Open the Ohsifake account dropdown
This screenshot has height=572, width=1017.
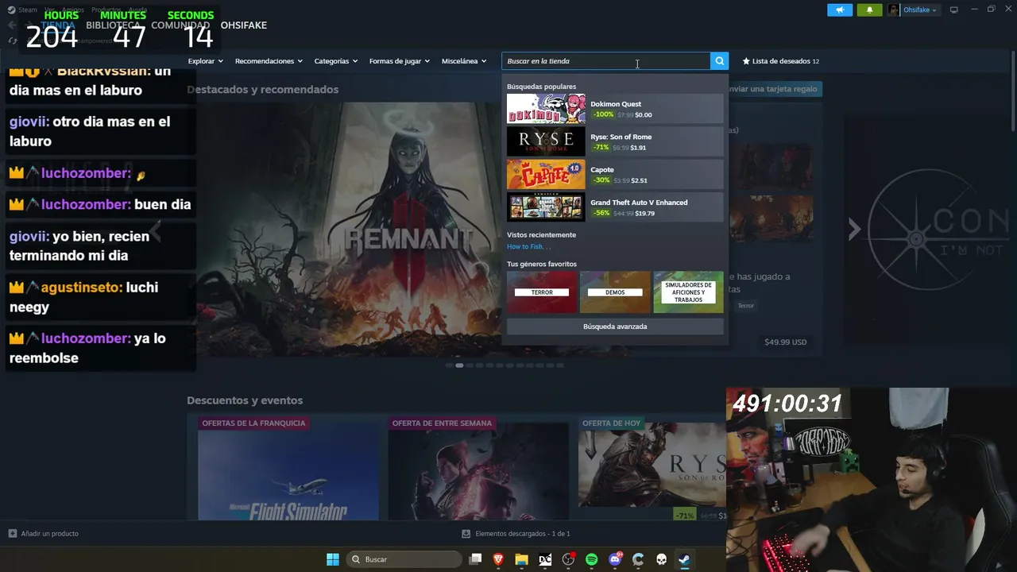coord(920,10)
